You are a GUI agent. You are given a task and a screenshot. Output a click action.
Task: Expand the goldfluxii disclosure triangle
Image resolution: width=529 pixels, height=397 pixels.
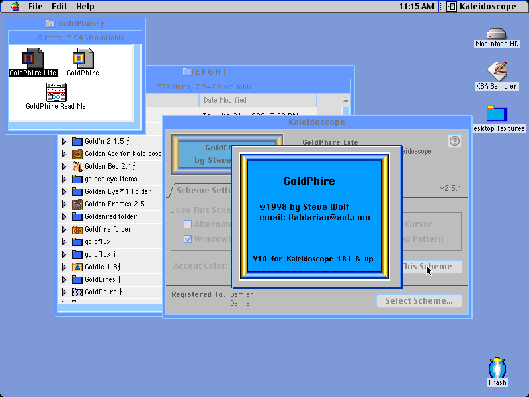coord(64,254)
